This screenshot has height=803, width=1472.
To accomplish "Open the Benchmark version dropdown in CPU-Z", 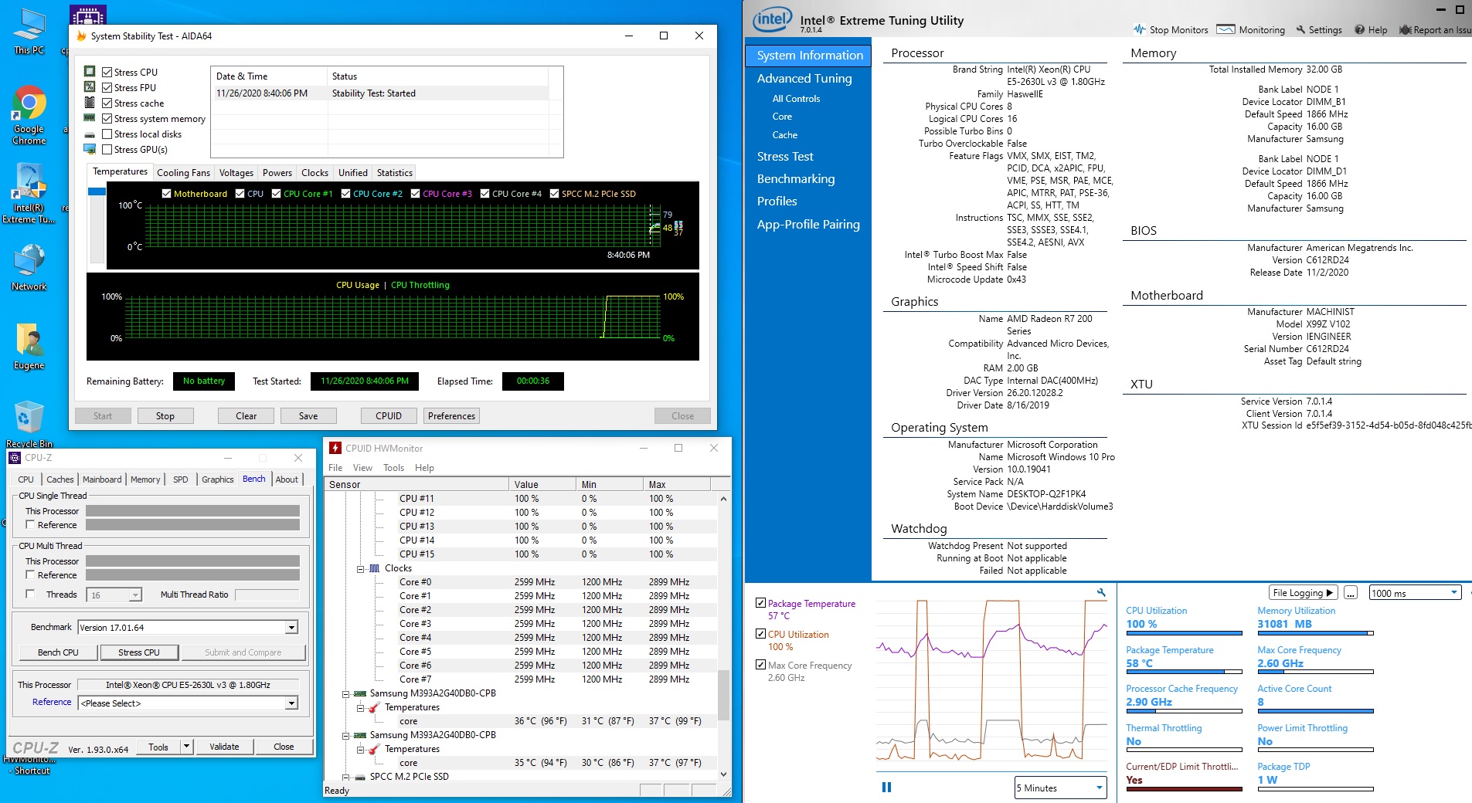I will (x=291, y=627).
